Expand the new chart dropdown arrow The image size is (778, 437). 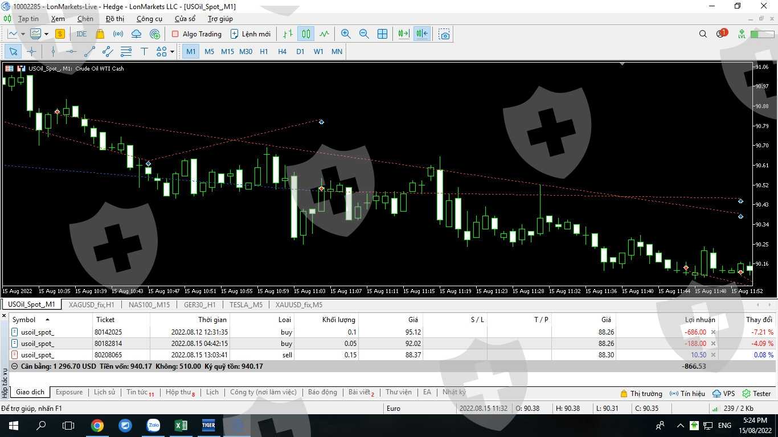(23, 34)
